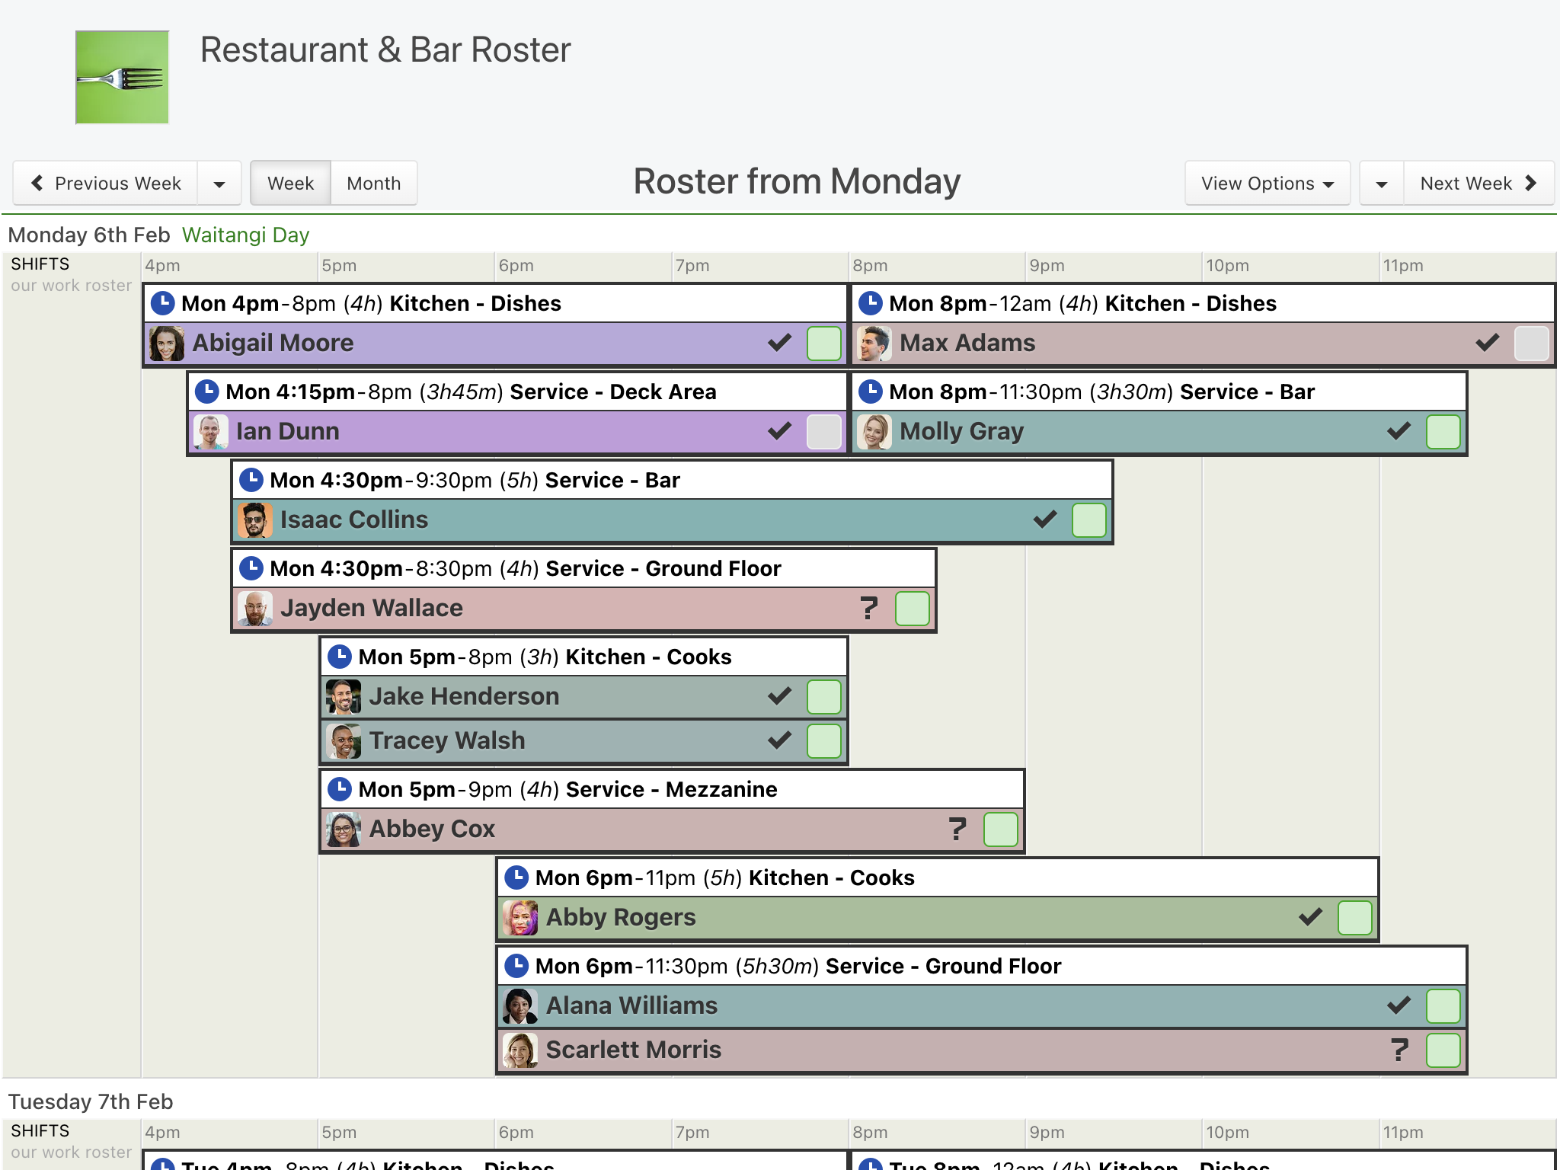Image resolution: width=1560 pixels, height=1170 pixels.
Task: Toggle the grey checkbox on the Ian Dunn row
Action: click(824, 432)
